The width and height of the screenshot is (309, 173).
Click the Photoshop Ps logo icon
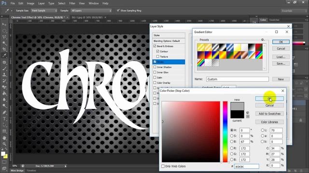(x=4, y=3)
